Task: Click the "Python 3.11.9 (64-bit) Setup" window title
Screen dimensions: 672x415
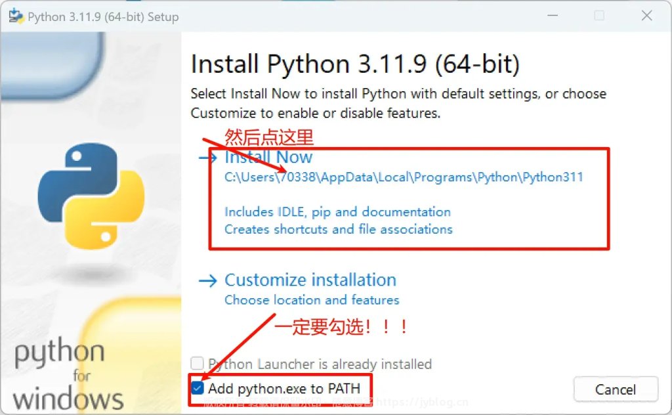Action: pos(103,17)
